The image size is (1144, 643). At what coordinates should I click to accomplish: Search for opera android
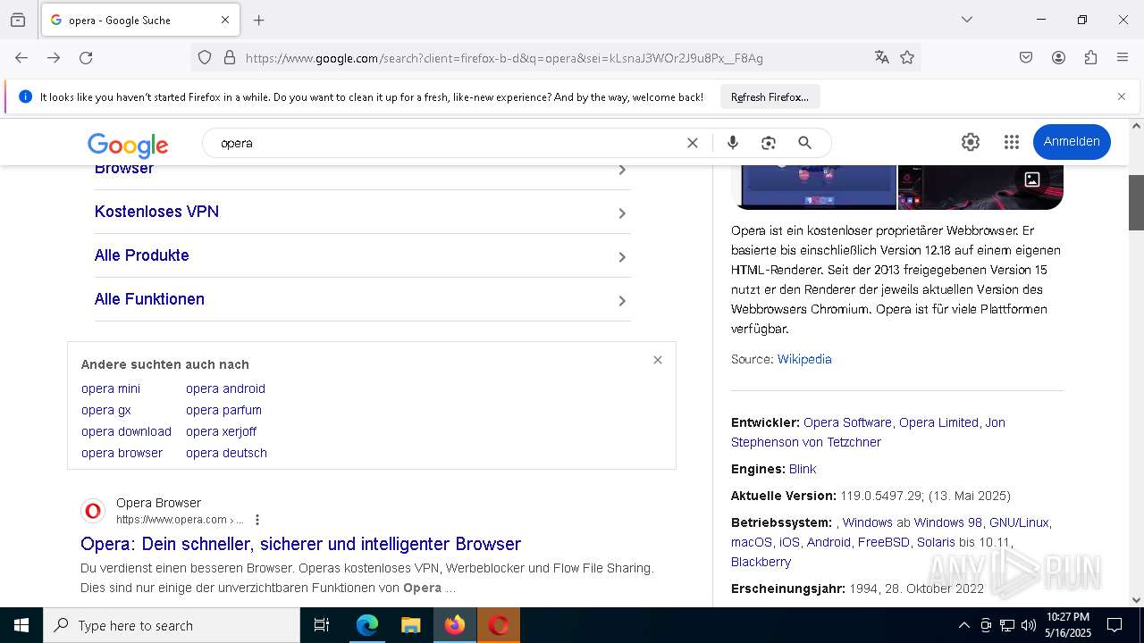click(225, 388)
